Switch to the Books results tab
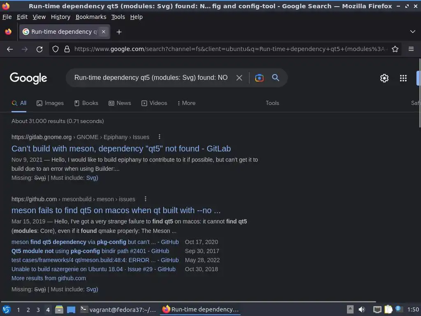Screen dimensions: 421x316 (x=86, y=103)
